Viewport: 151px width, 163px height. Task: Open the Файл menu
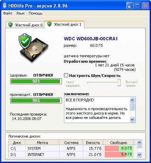[x=7, y=13]
